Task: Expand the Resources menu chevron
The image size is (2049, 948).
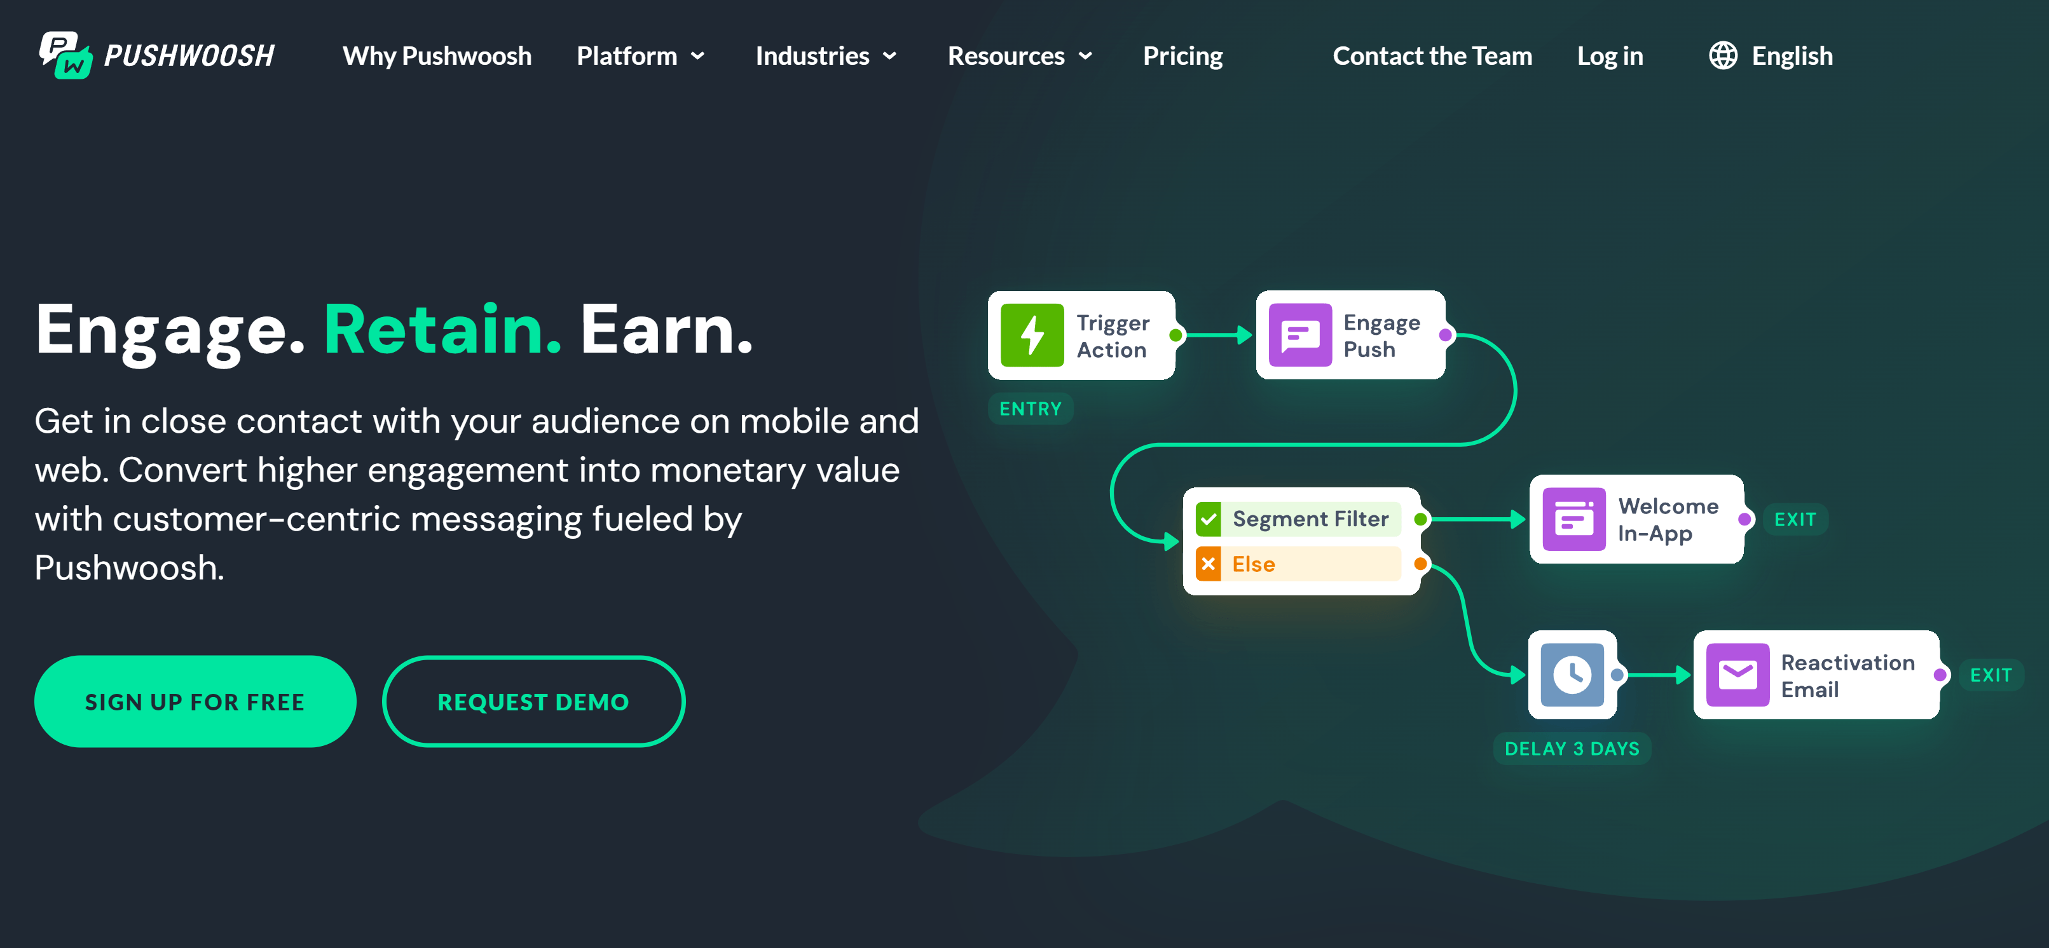Action: click(x=1085, y=57)
